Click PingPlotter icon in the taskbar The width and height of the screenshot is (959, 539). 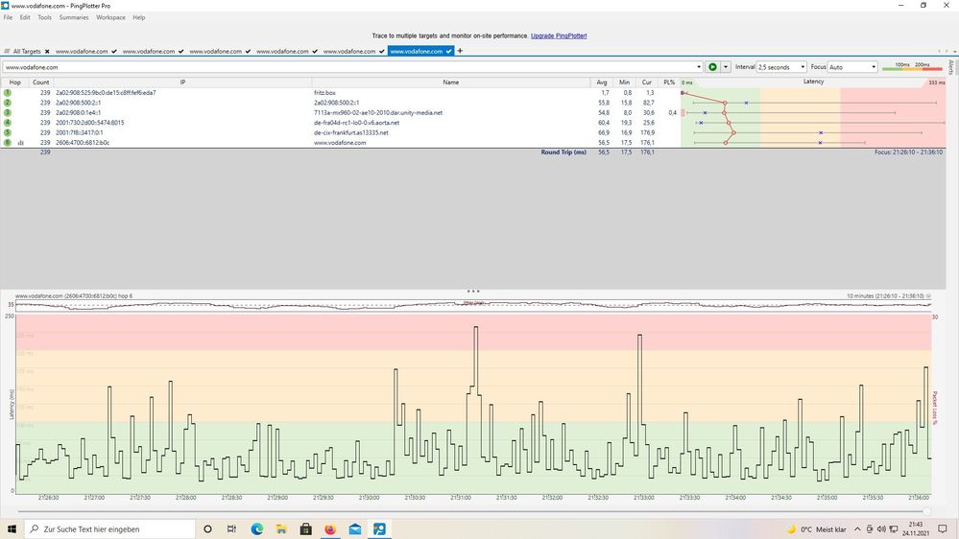[379, 528]
